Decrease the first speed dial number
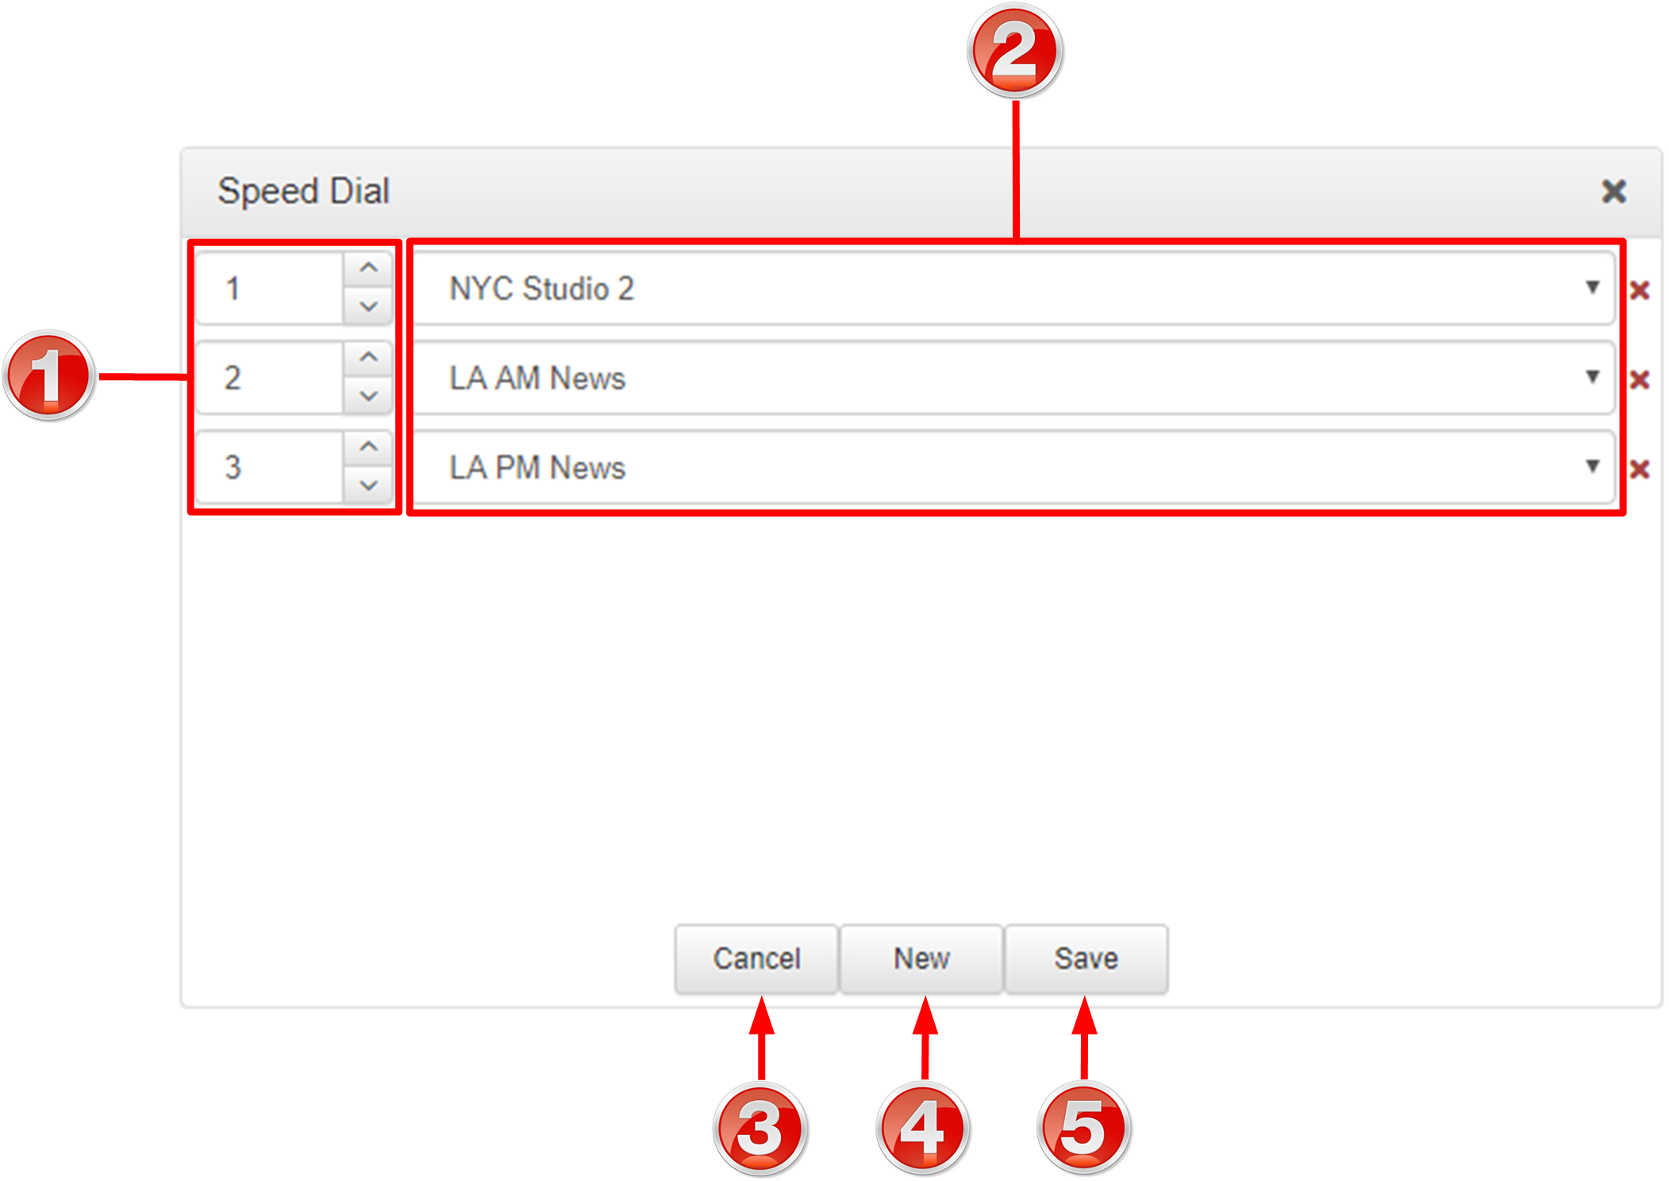Screen dimensions: 1669x1181 (x=368, y=306)
